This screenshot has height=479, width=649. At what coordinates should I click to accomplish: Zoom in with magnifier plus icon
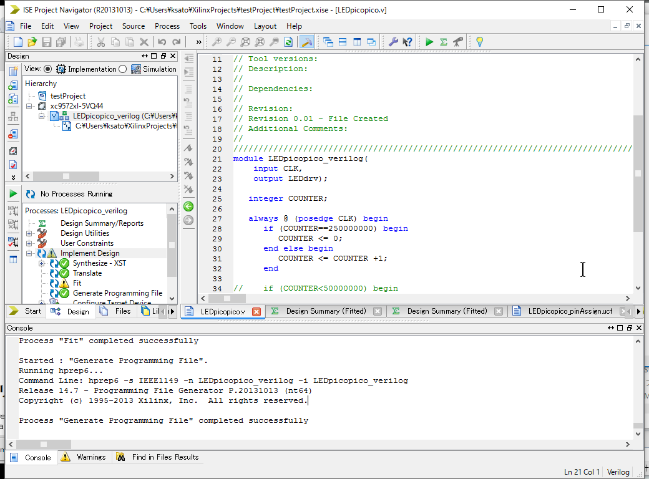[217, 42]
